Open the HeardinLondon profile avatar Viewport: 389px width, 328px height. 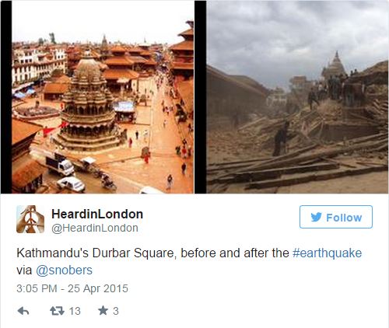[30, 219]
